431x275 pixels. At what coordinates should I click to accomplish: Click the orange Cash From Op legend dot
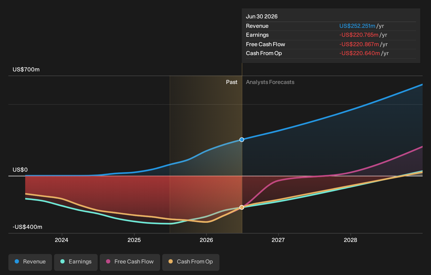[171, 261]
